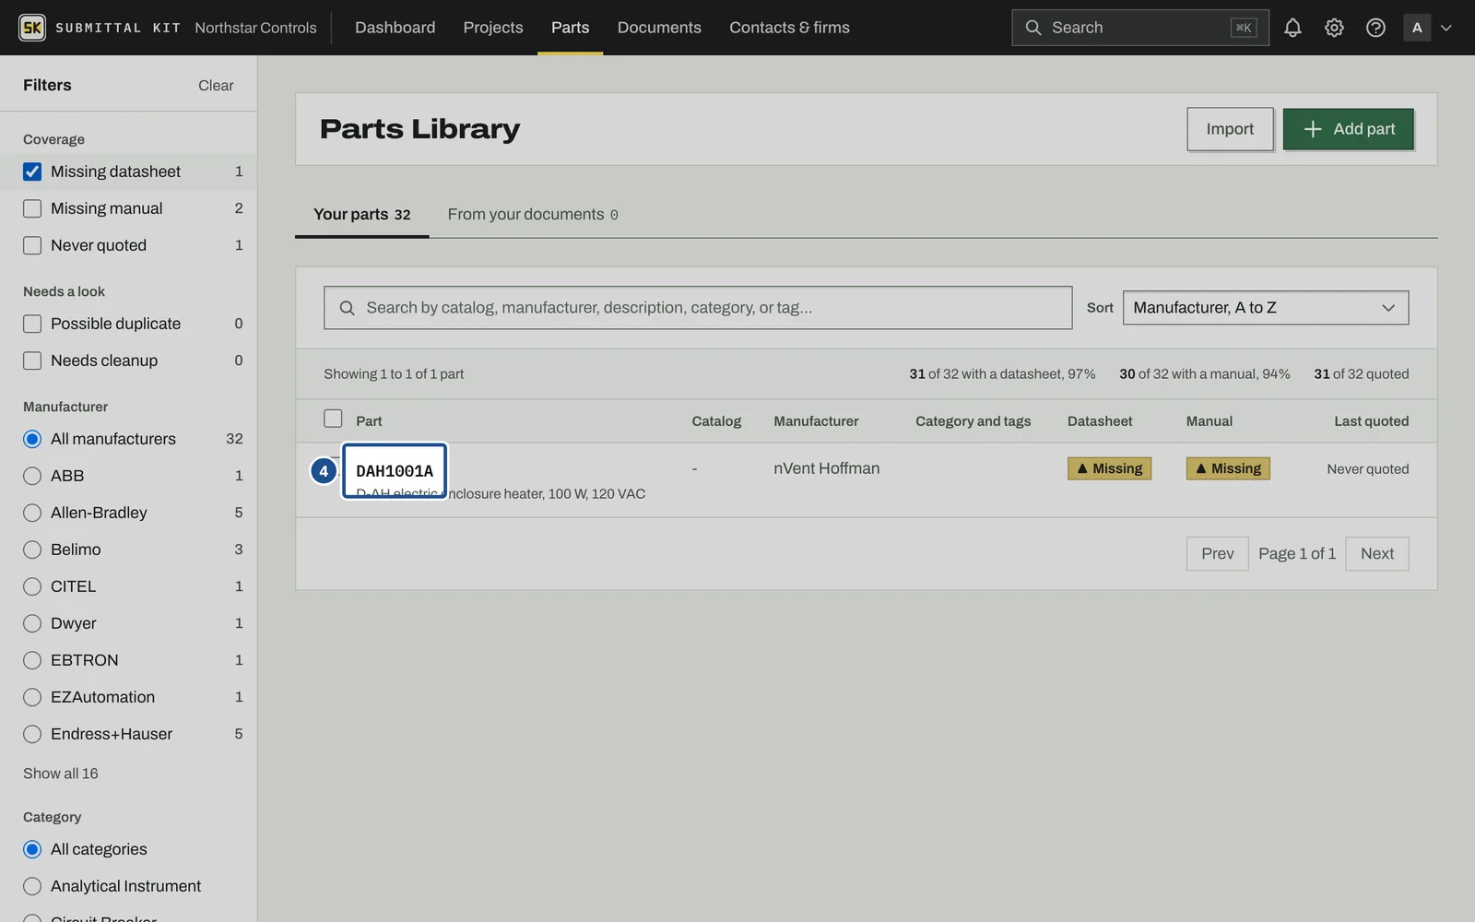This screenshot has width=1475, height=922.
Task: Check Never quoted filter
Action: click(x=32, y=245)
